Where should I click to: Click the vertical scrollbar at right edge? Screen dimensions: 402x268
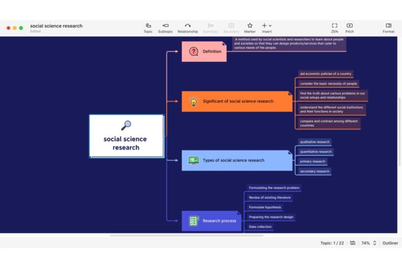pos(399,131)
